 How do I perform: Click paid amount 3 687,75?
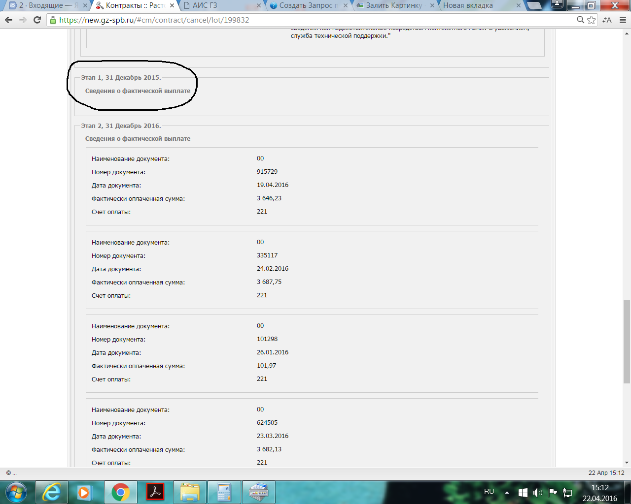(x=269, y=282)
